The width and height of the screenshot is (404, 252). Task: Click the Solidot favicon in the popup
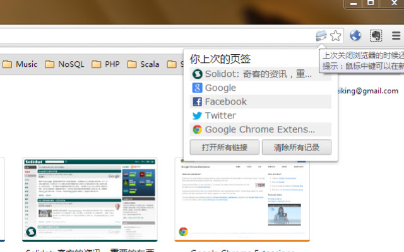point(198,74)
